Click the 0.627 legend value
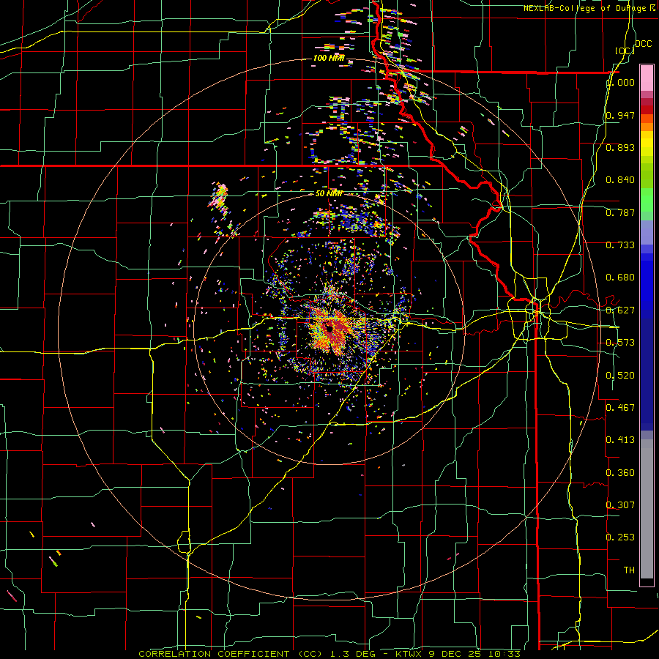This screenshot has width=659, height=659. 620,310
